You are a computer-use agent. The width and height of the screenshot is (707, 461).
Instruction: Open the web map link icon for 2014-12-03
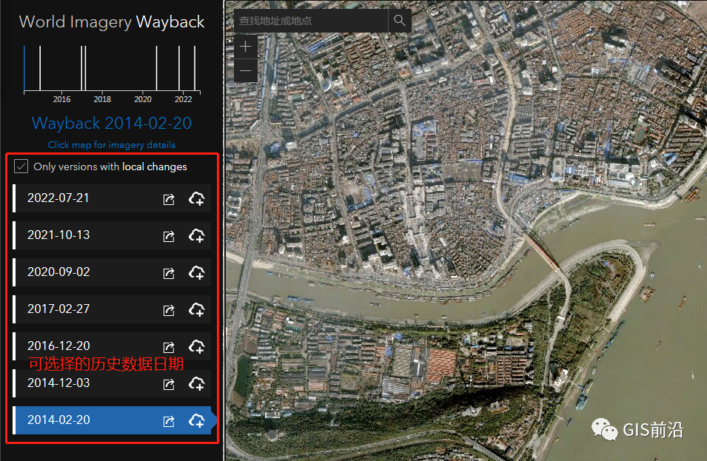coord(169,384)
